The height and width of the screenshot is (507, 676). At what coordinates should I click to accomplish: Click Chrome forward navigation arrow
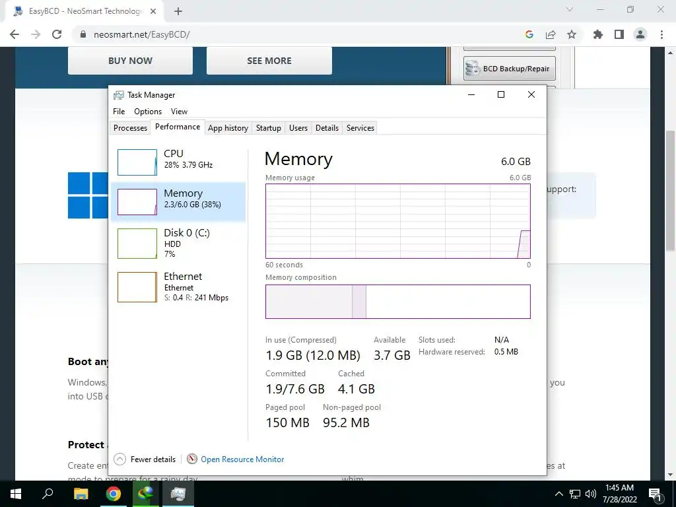point(36,34)
